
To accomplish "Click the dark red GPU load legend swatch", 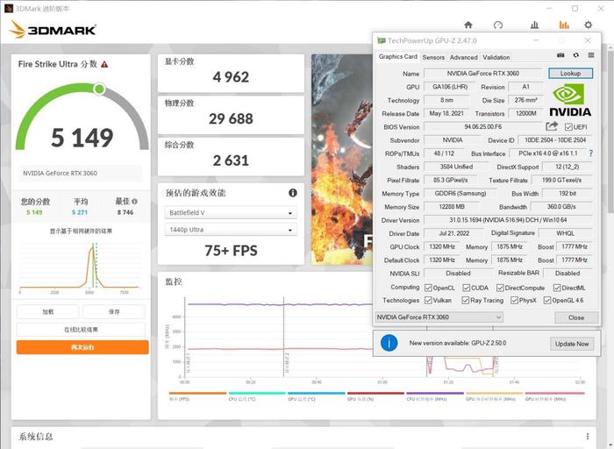I will point(375,393).
